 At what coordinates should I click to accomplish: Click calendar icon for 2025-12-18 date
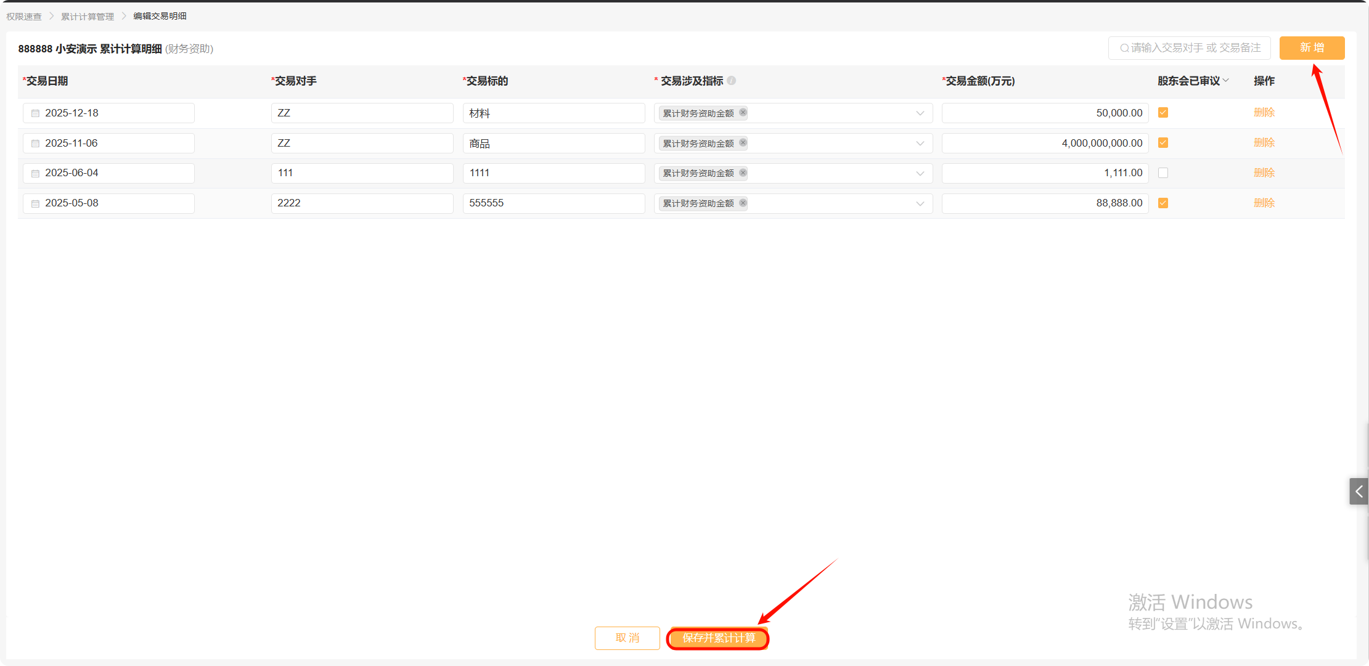(x=35, y=113)
